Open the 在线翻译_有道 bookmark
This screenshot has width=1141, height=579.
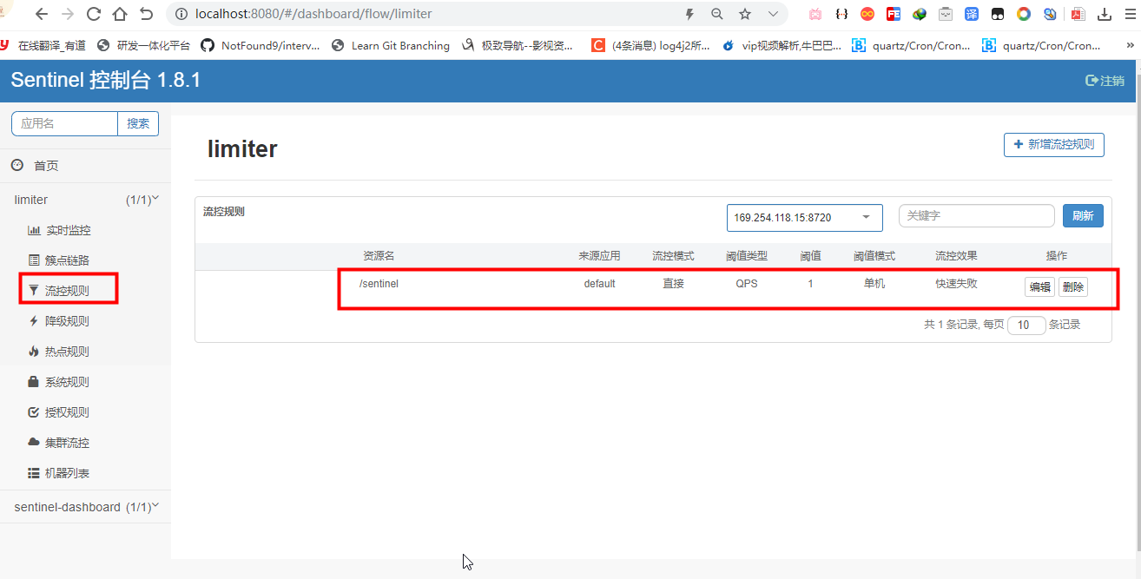point(43,45)
